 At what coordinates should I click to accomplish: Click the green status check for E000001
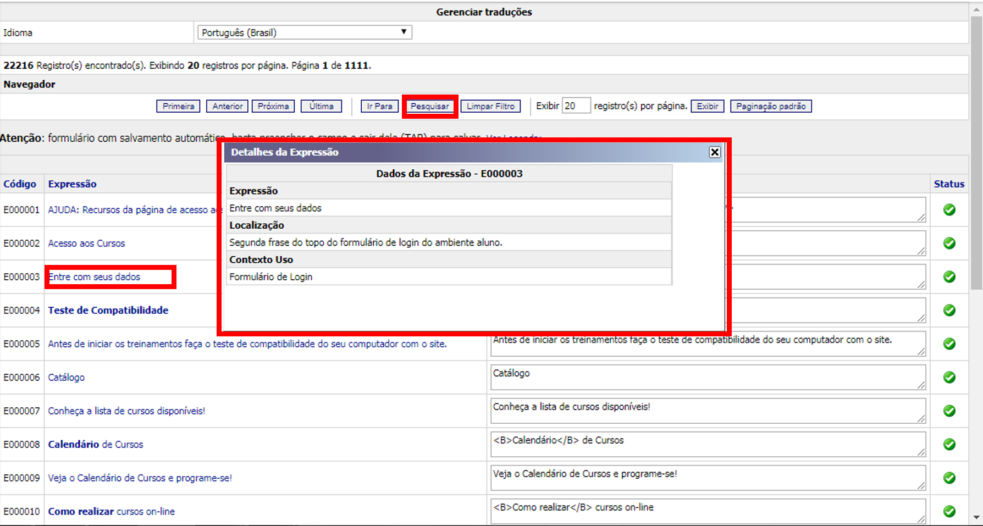pyautogui.click(x=949, y=209)
